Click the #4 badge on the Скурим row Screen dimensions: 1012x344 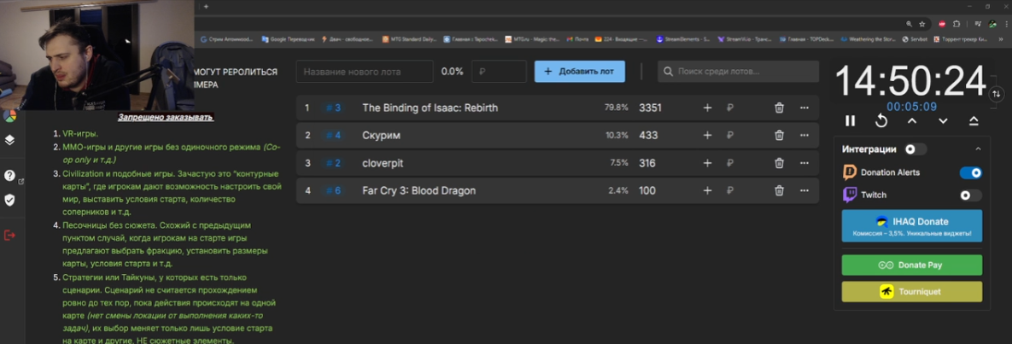pyautogui.click(x=333, y=136)
